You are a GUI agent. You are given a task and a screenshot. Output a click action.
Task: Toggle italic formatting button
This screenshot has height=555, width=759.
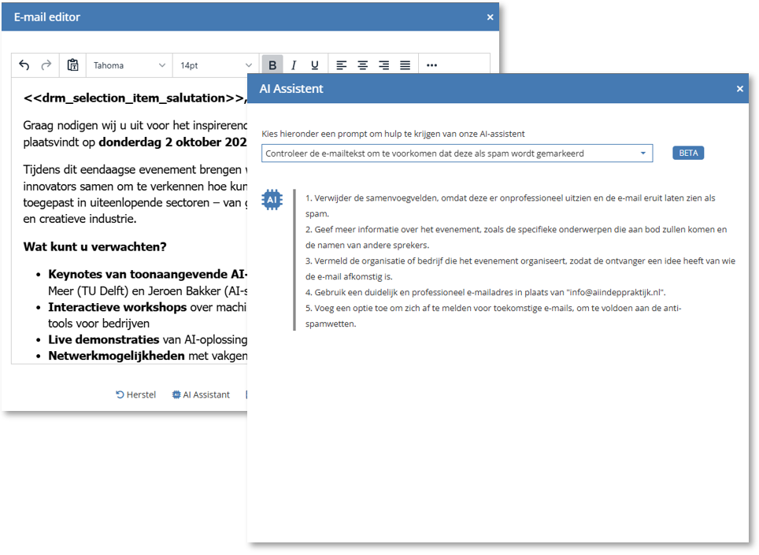coord(294,65)
